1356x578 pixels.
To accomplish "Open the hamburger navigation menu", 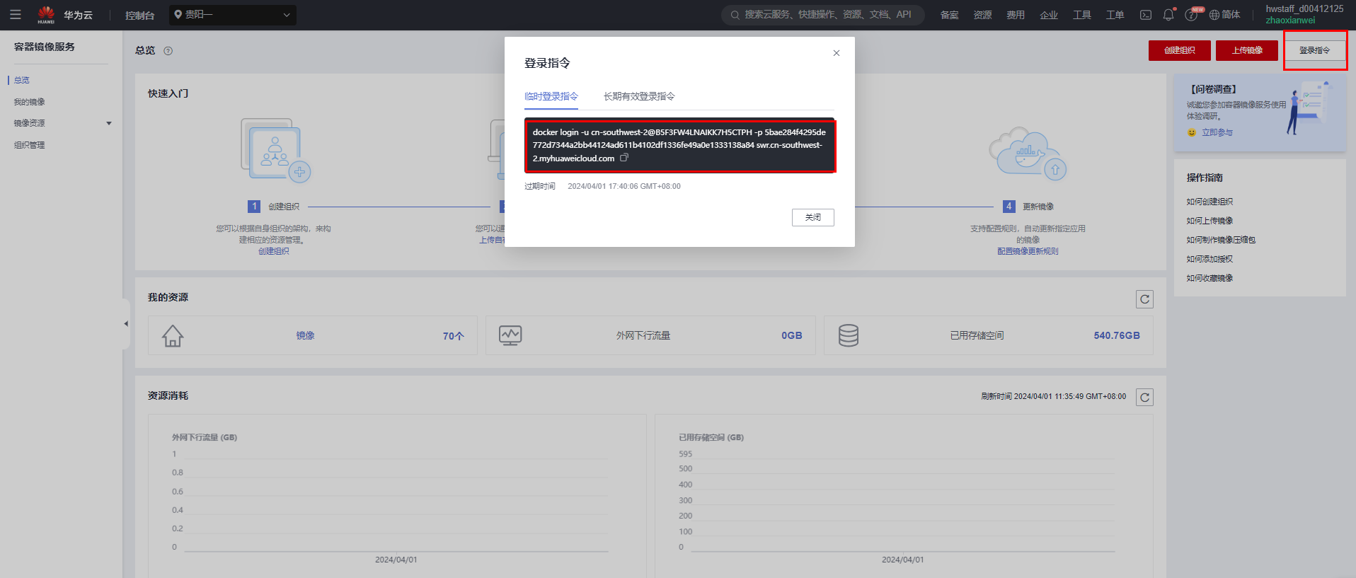I will (16, 15).
